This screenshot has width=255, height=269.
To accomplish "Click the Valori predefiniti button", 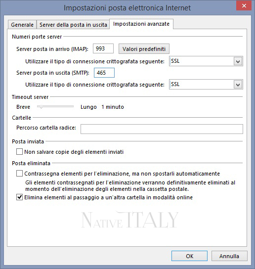I will click(x=144, y=49).
